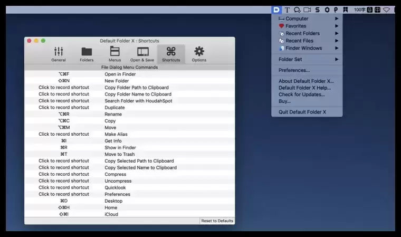Click the ⌥⌘F shortcut for Open in Finder
This screenshot has width=401, height=237.
64,74
